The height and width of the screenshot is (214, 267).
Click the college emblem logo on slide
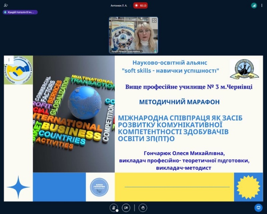tap(244, 69)
